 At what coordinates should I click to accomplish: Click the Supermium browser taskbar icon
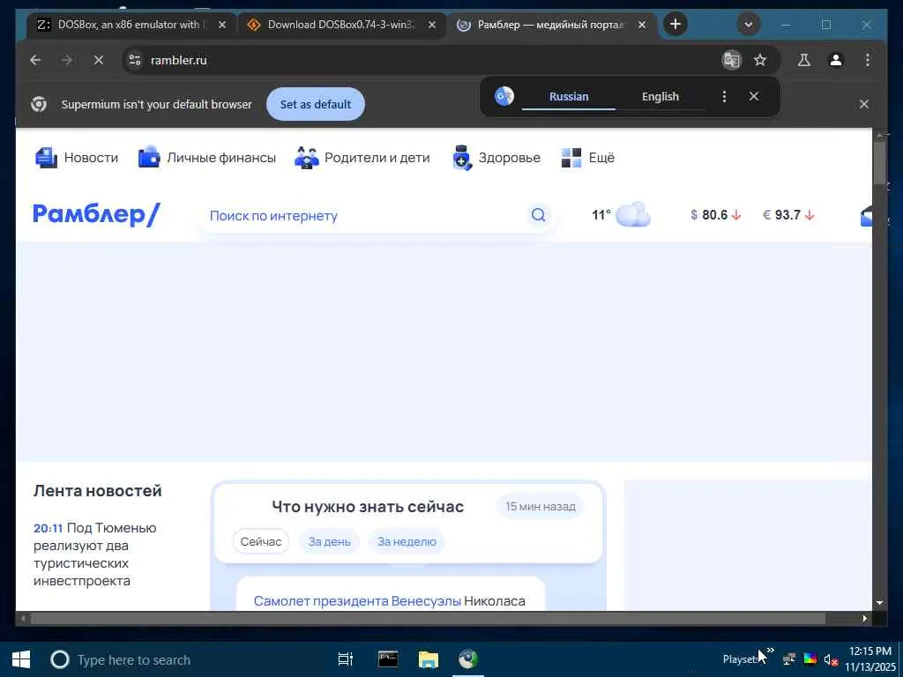coord(468,659)
